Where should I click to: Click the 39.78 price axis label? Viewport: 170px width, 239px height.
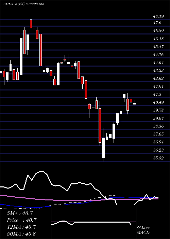158,110
